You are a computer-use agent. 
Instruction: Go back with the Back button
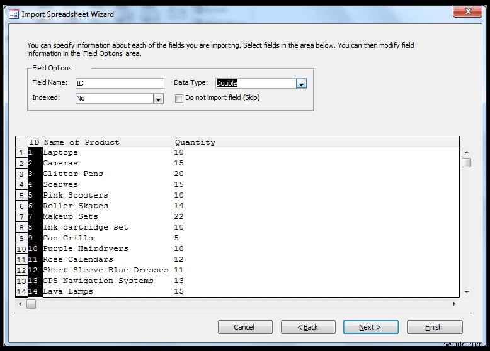[308, 327]
